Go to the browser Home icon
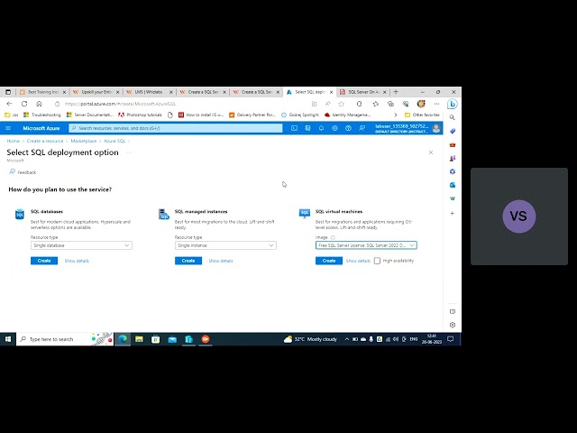The image size is (577, 433). 39,104
